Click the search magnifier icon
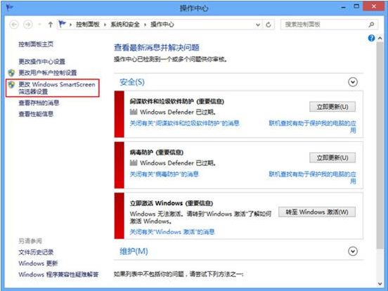 (x=371, y=25)
